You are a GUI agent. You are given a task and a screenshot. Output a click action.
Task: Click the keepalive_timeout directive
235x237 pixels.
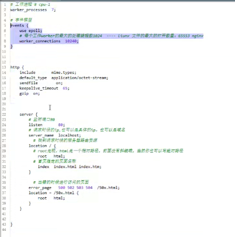[39, 88]
